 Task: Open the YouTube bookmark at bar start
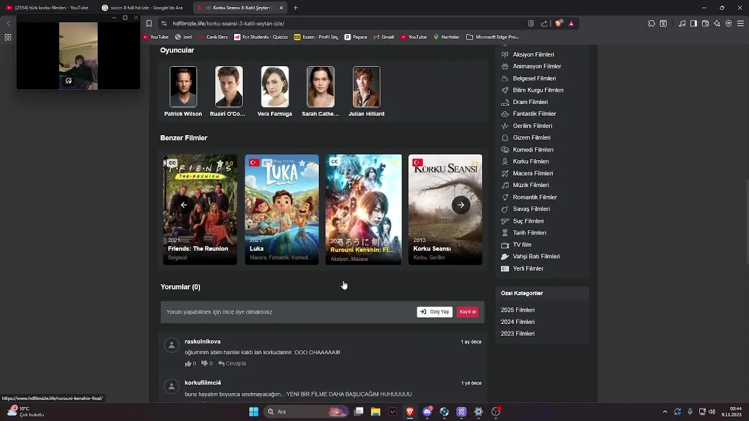pos(155,37)
